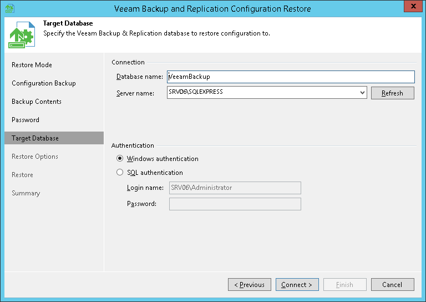The width and height of the screenshot is (426, 302).
Task: Select SQL authentication radio button
Action: pos(120,173)
